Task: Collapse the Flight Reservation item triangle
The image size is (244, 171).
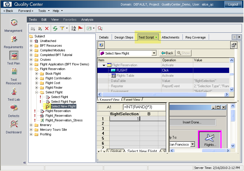Action: (x=104, y=65)
